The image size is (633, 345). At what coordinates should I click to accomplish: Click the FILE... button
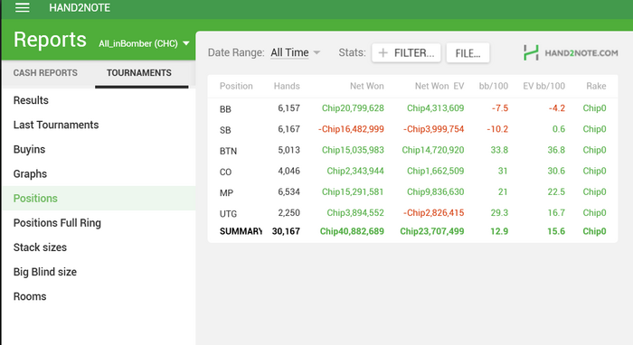tap(468, 53)
